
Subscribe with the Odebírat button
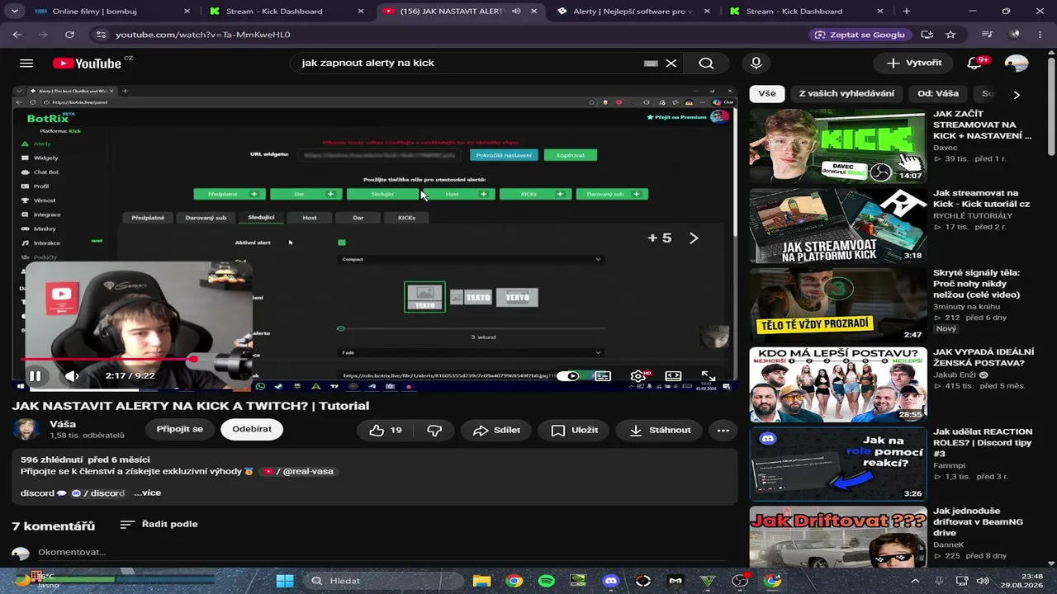(252, 429)
